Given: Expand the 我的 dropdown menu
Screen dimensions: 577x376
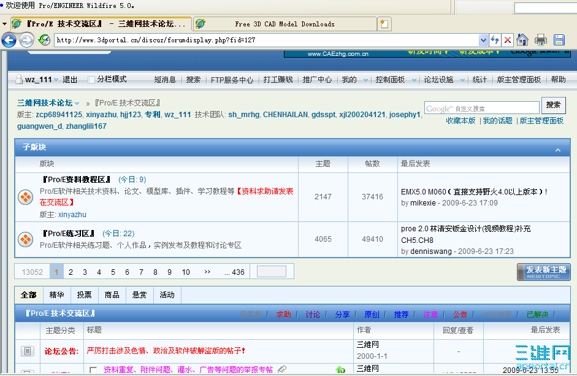Looking at the screenshot, I should coord(365,80).
